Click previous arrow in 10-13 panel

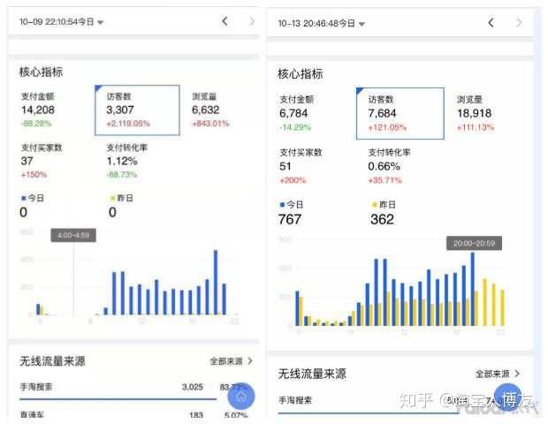491,22
